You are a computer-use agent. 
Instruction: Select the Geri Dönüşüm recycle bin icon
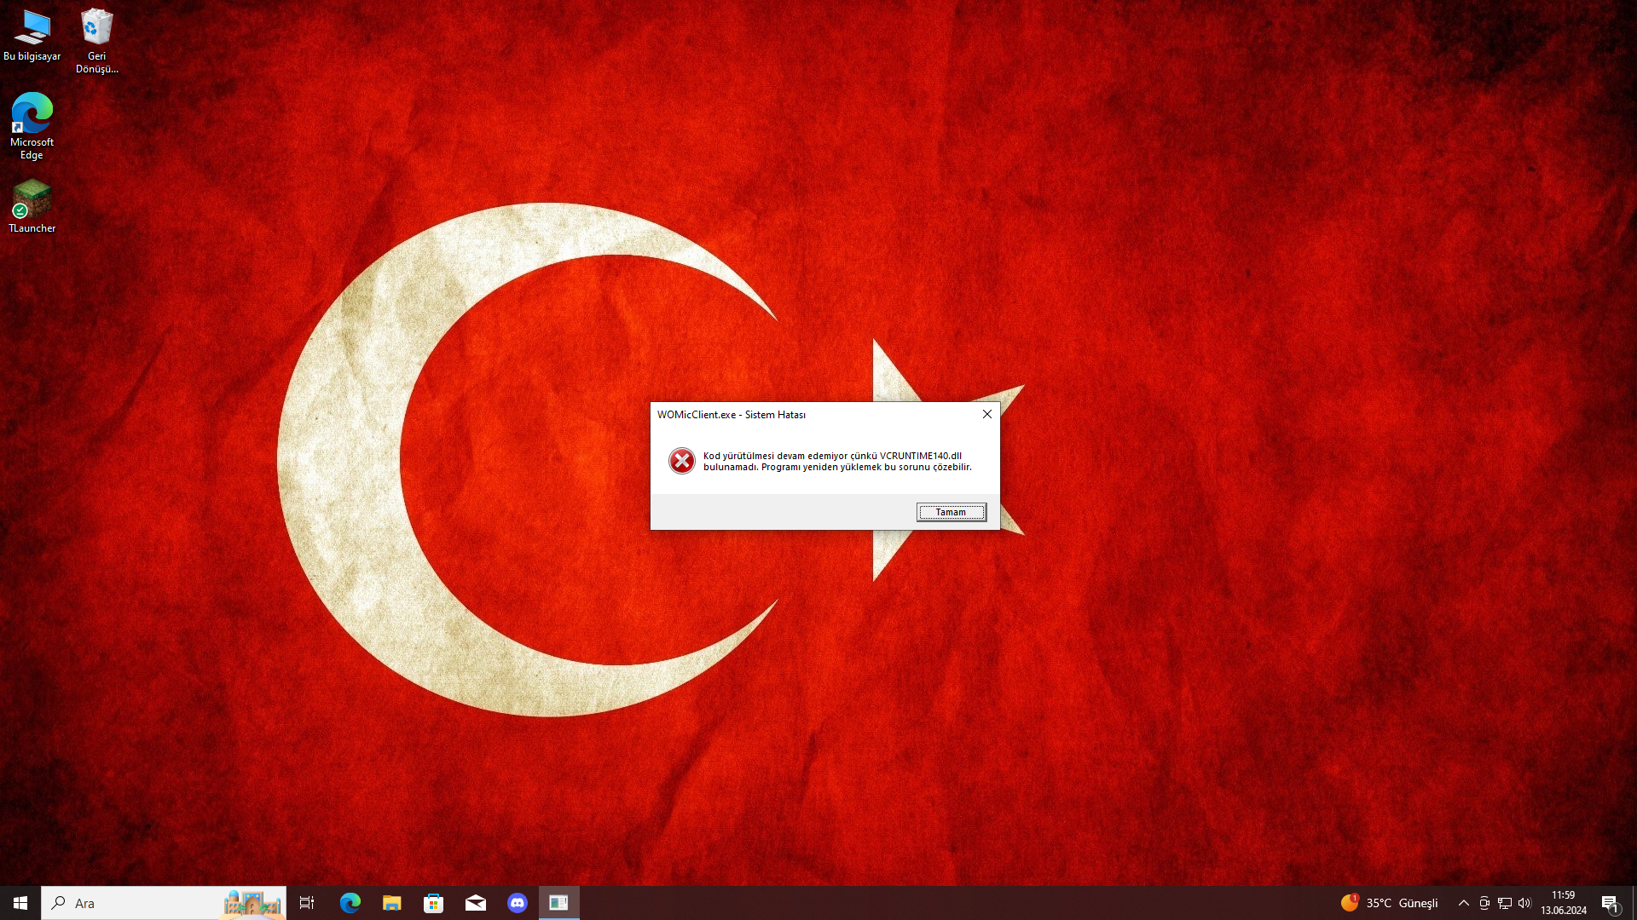(96, 39)
